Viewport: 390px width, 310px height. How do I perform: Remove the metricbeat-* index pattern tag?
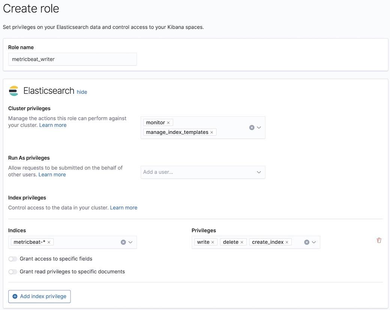coord(48,242)
